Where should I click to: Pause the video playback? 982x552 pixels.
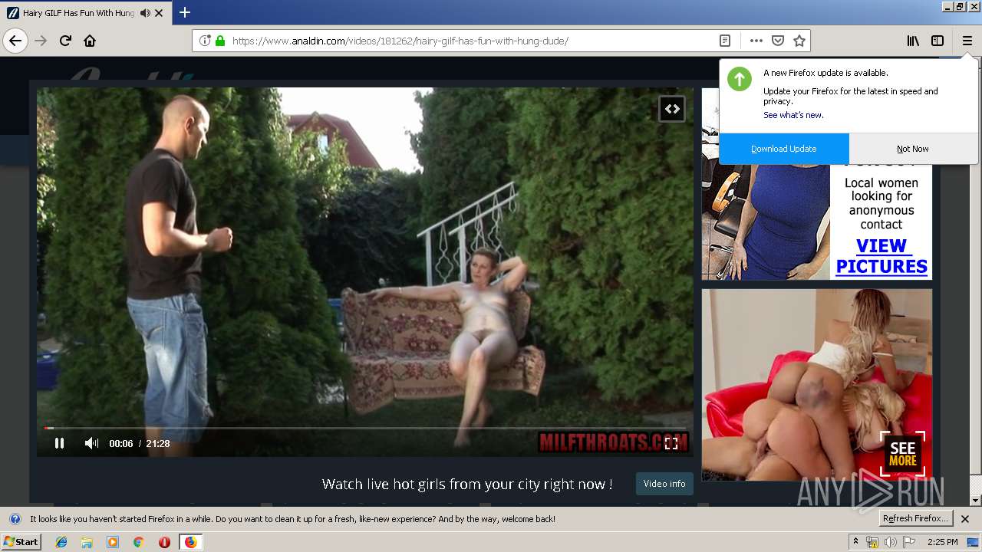pos(59,443)
